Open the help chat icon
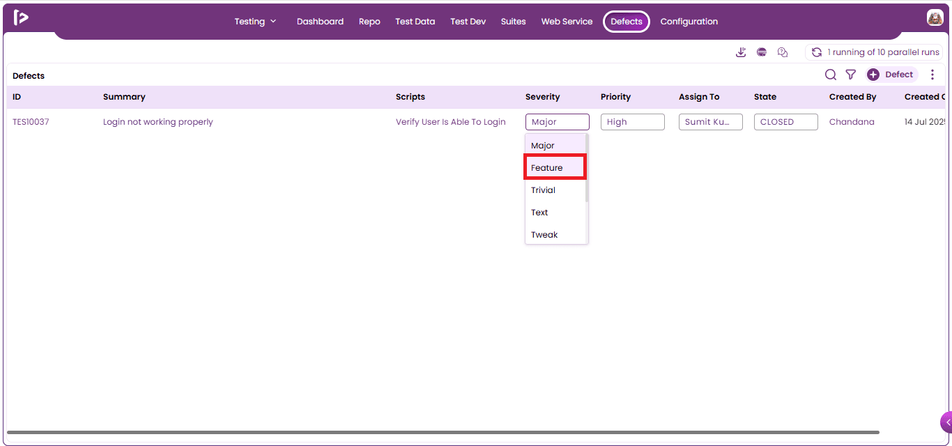 pos(783,52)
